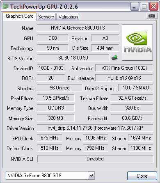Click the Name field showing GeForce 8800 GTS

(x=78, y=28)
